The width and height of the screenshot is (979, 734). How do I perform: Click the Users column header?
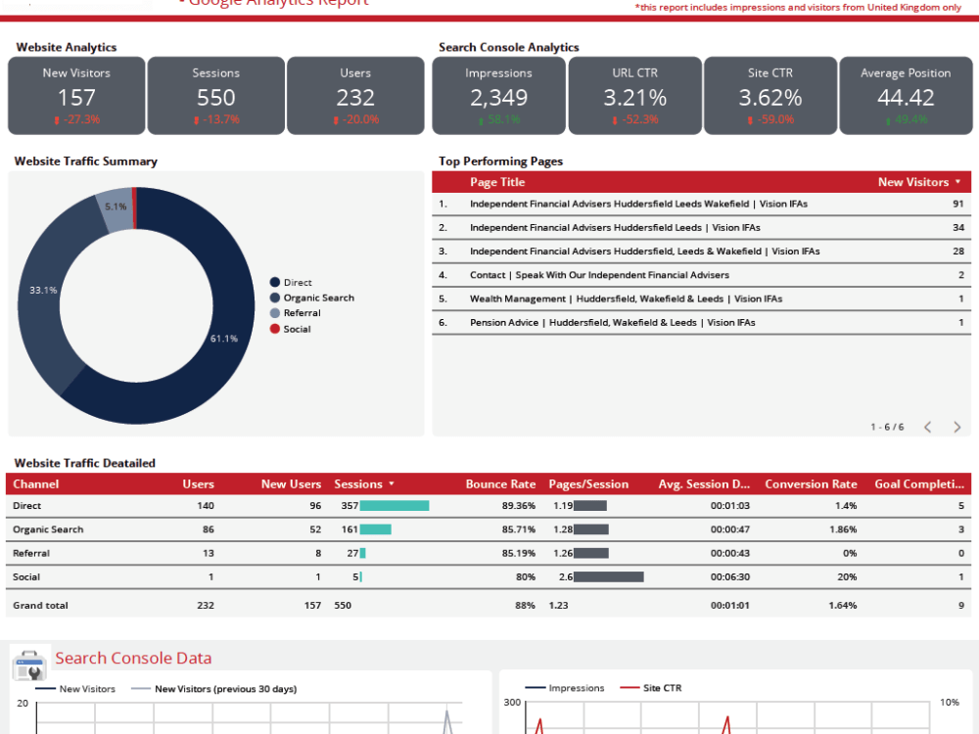tap(198, 483)
